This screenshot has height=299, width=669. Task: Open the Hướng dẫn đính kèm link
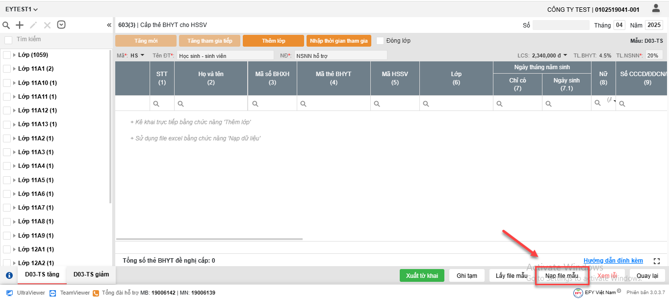(x=613, y=261)
